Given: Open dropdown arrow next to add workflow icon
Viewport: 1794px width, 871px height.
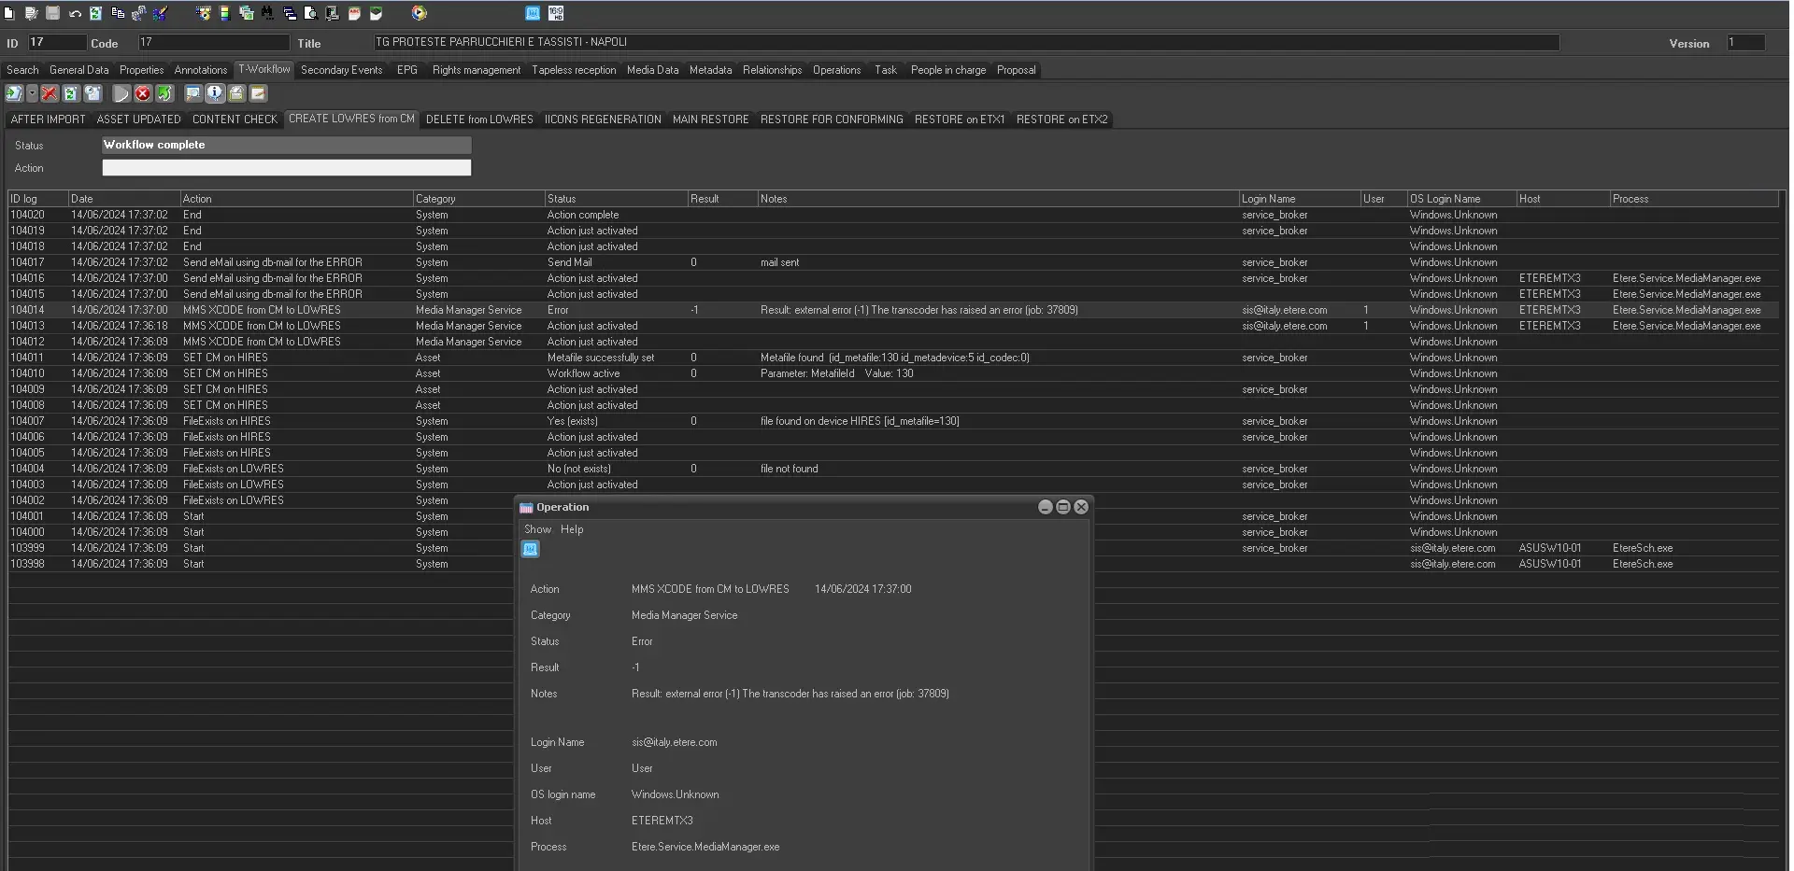Looking at the screenshot, I should click(x=32, y=93).
